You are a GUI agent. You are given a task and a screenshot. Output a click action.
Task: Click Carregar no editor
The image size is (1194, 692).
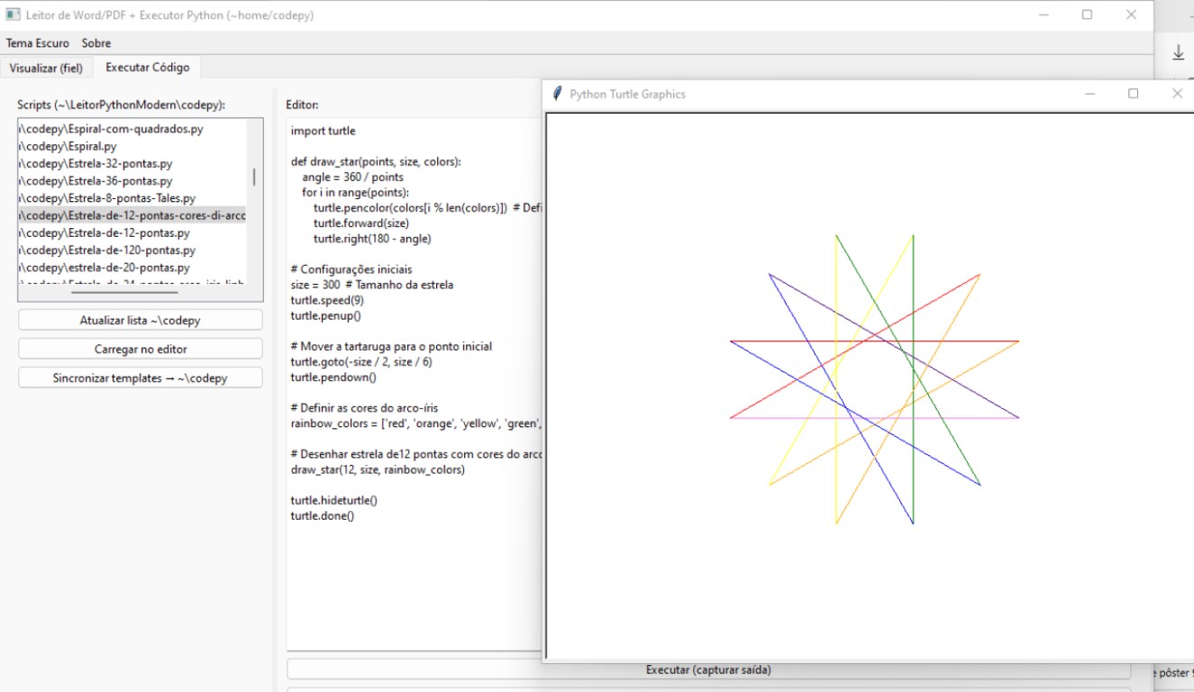pyautogui.click(x=141, y=349)
